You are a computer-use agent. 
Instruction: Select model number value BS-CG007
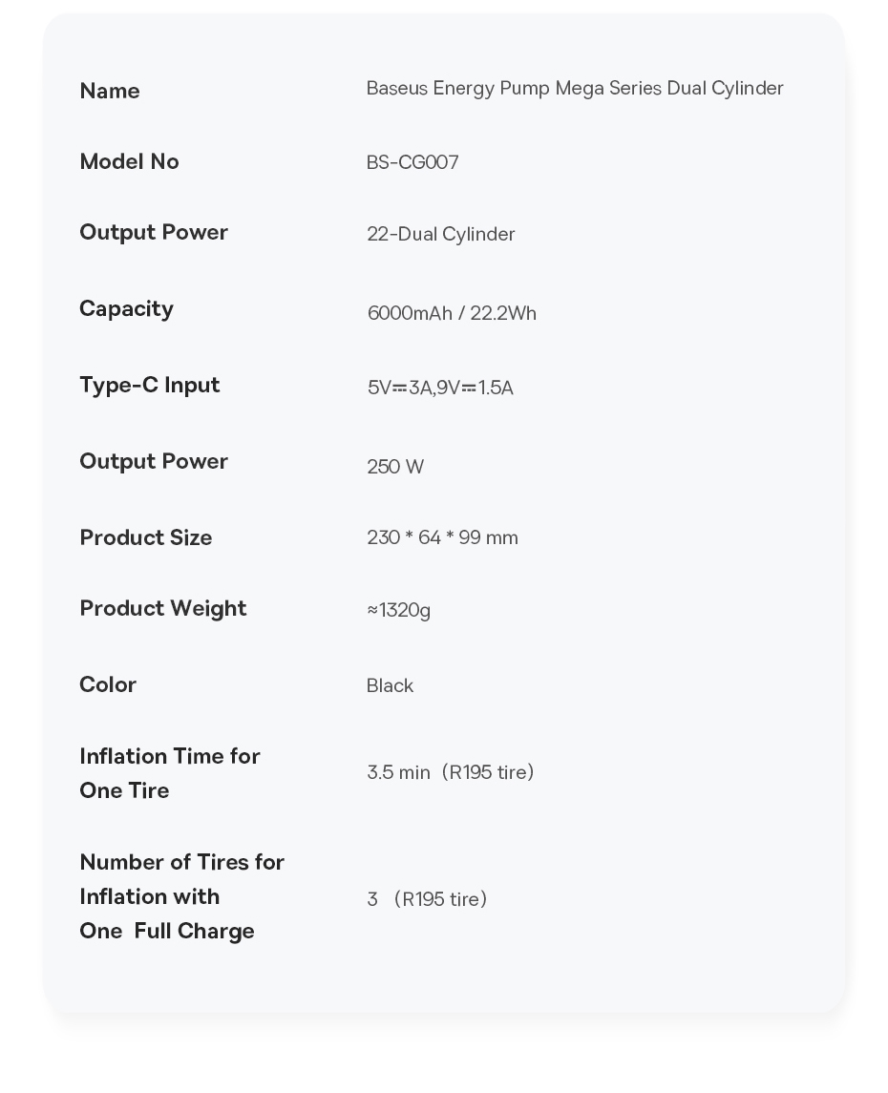point(412,163)
